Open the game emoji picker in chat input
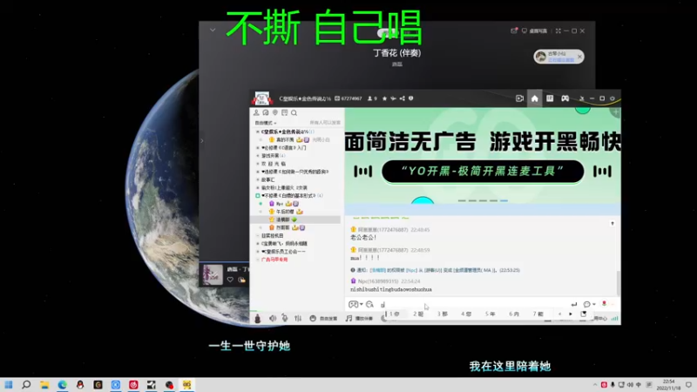Screen dimensions: 697x392 [353, 304]
